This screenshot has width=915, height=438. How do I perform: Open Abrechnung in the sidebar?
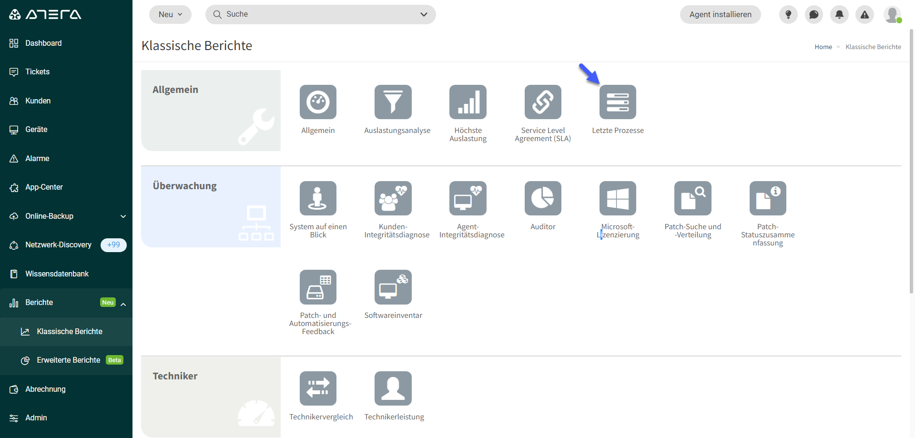click(66, 389)
